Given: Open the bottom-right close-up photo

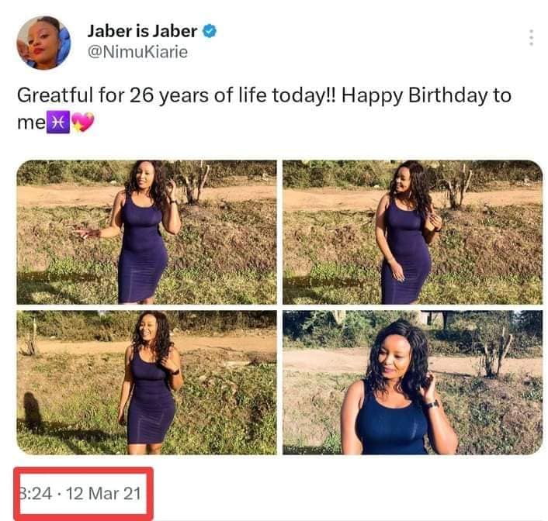Looking at the screenshot, I should (x=412, y=382).
